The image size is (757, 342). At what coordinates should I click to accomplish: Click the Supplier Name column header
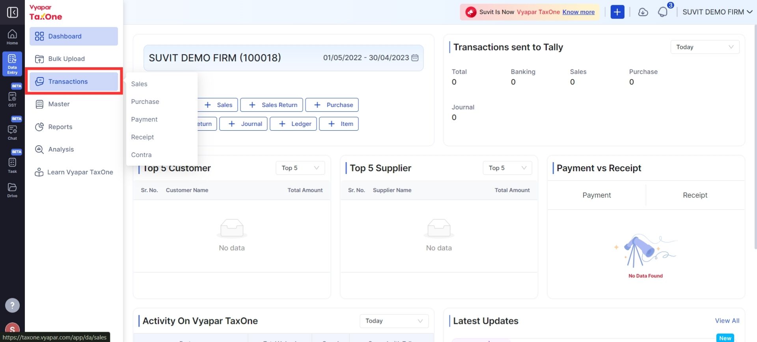[x=392, y=190]
